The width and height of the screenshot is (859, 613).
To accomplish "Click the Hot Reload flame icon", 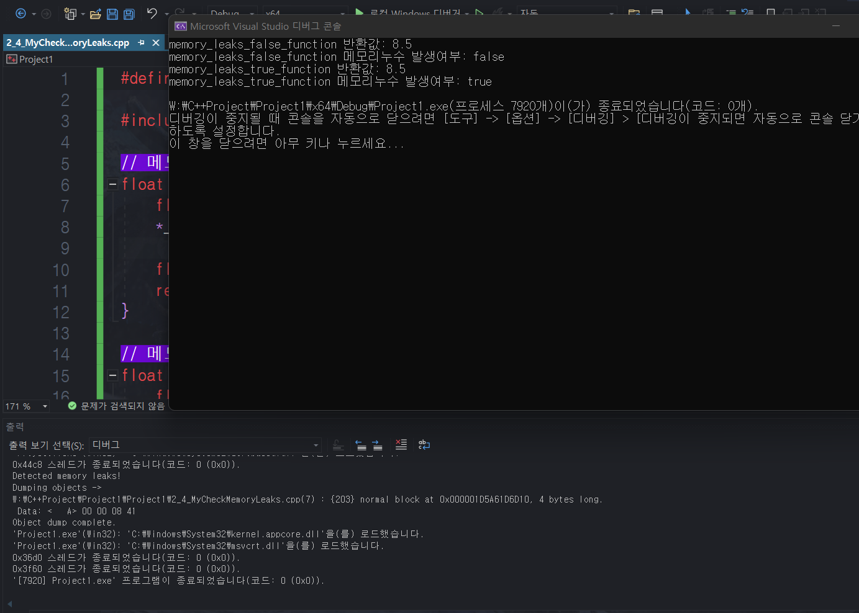I will point(498,13).
